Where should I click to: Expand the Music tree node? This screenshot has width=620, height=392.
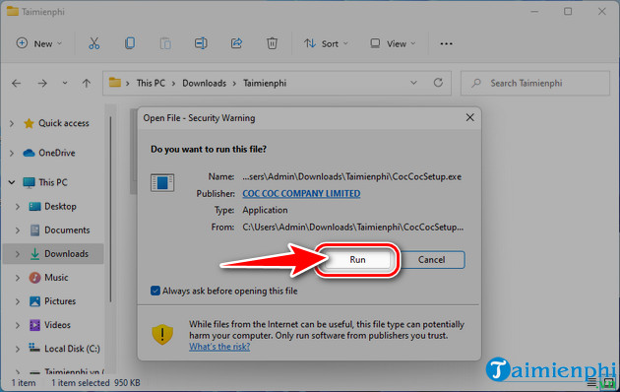point(18,278)
